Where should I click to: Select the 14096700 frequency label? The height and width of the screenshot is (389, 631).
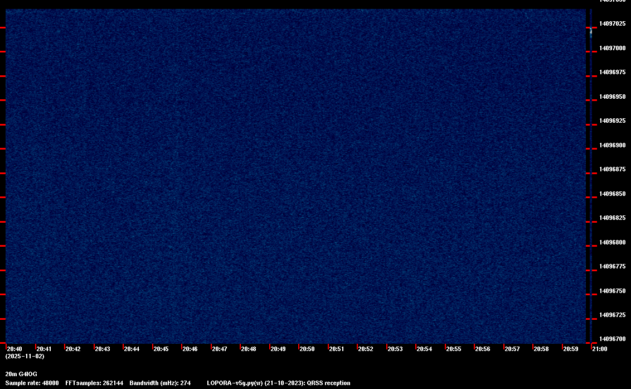click(x=613, y=339)
